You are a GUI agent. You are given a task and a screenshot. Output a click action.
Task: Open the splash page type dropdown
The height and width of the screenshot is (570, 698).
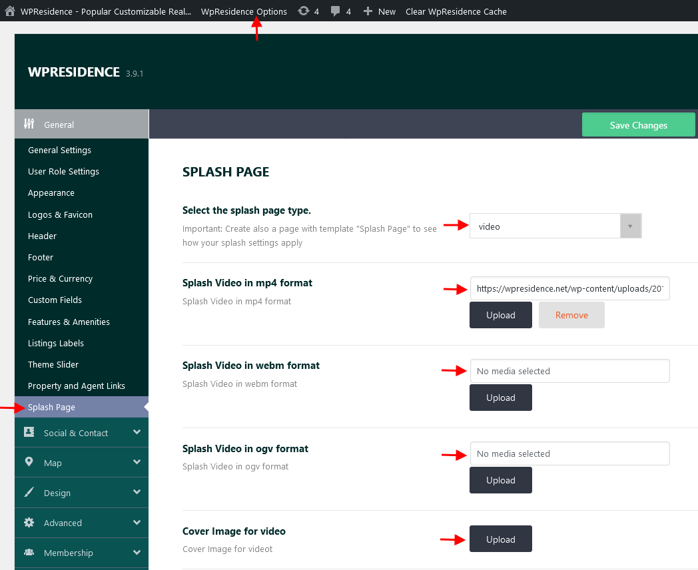[555, 226]
